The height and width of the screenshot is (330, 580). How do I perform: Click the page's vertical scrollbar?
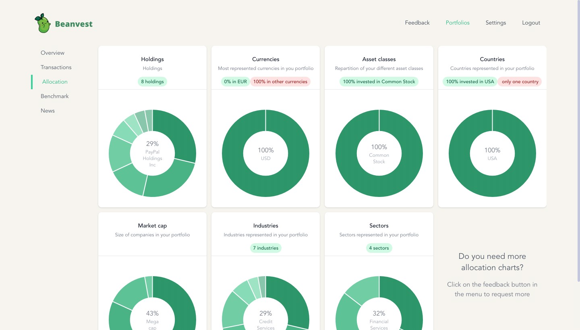coord(578,141)
